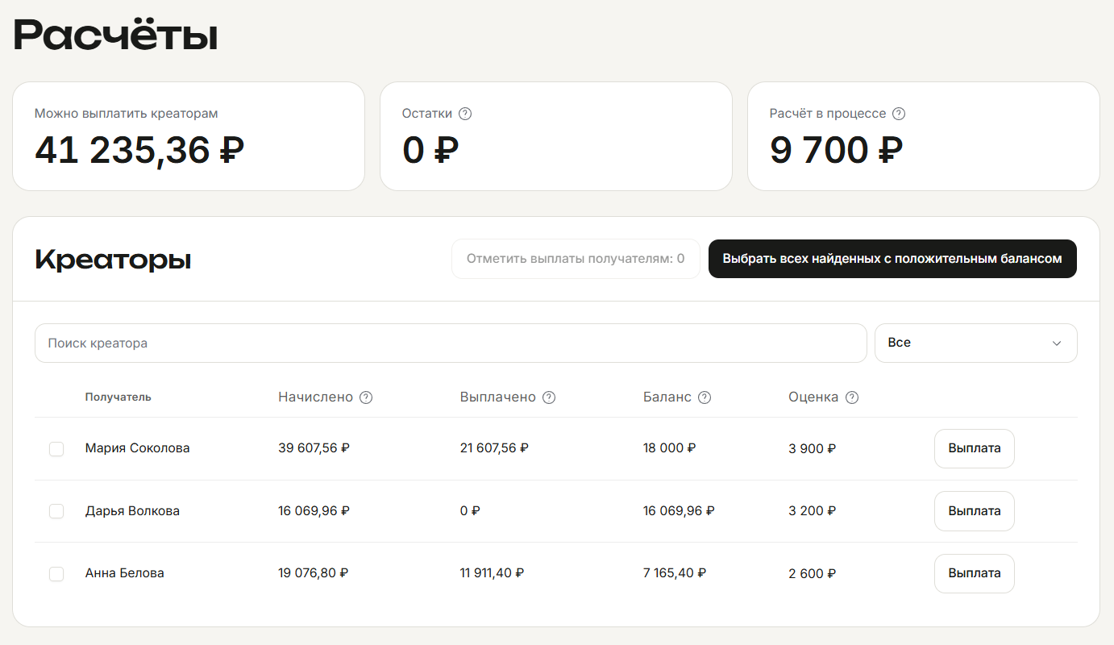Tick the checkbox for Дарья Волкова
Viewport: 1114px width, 645px height.
click(x=56, y=511)
